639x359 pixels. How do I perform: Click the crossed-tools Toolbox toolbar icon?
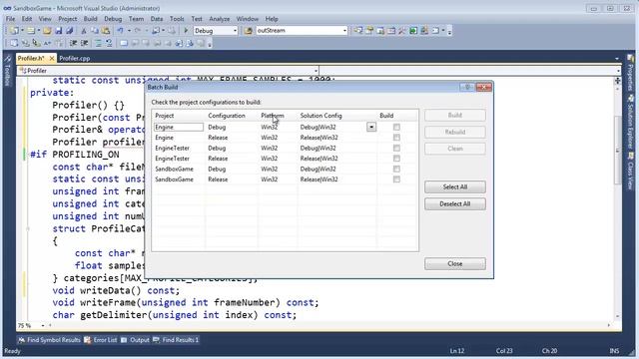402,31
